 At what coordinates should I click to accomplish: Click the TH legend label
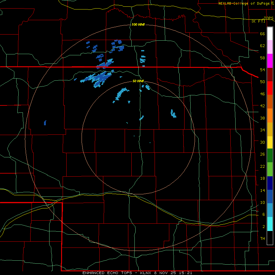(262, 239)
